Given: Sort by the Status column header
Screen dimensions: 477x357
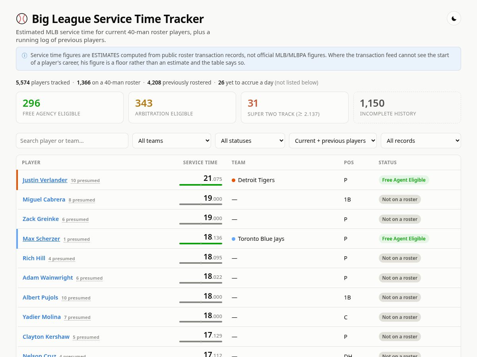Looking at the screenshot, I should pos(388,163).
